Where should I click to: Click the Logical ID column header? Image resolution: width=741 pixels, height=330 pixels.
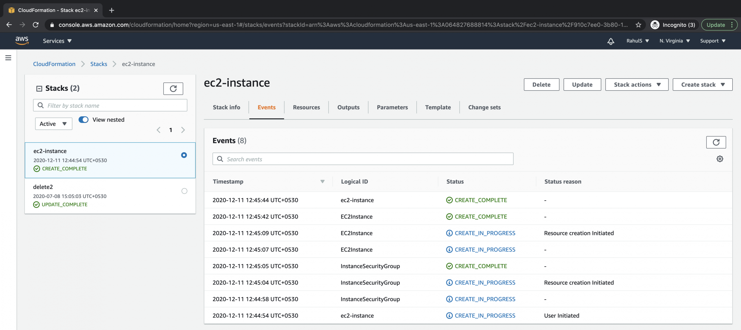pos(354,181)
